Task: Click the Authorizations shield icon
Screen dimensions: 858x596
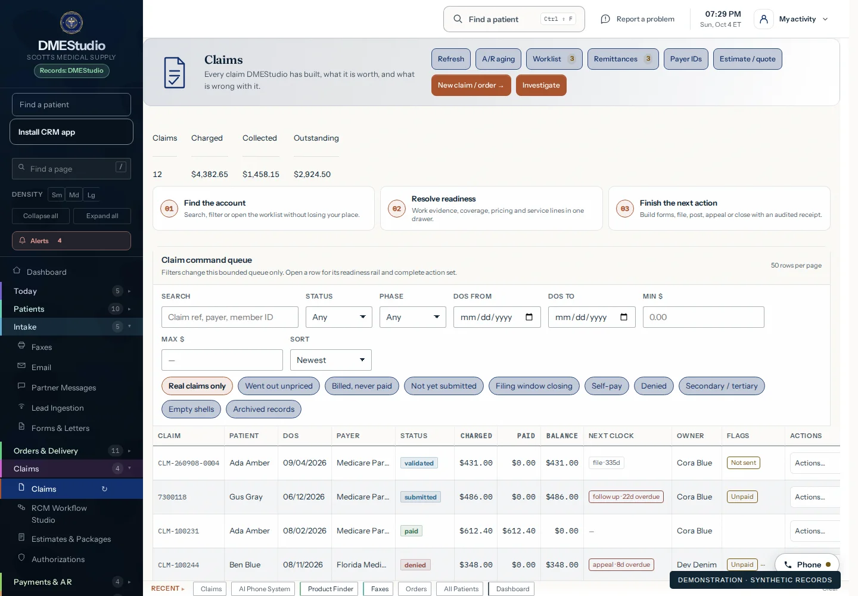Action: tap(21, 558)
